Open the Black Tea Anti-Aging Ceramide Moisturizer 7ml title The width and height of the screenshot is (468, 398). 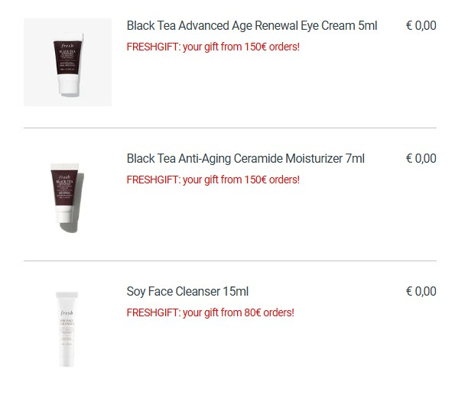point(245,159)
